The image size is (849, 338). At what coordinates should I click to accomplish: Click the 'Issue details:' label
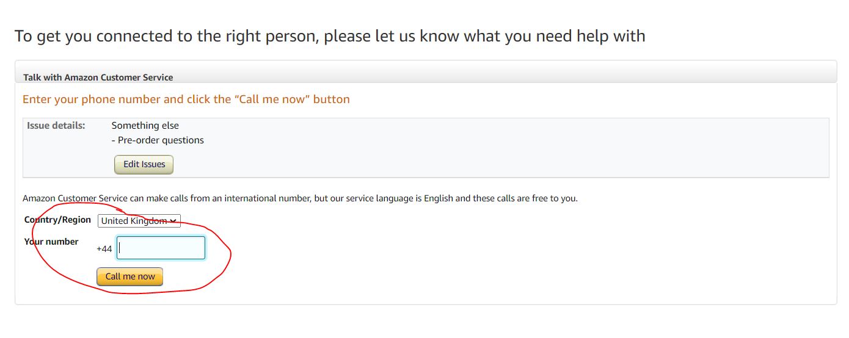click(56, 126)
